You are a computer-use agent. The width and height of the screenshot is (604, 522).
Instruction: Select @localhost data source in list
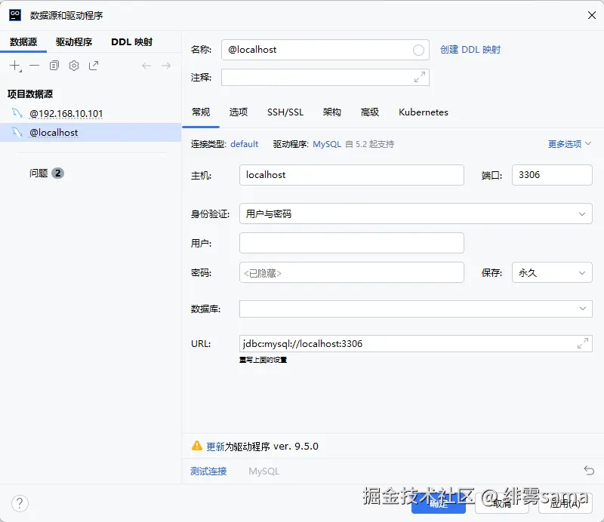[91, 133]
